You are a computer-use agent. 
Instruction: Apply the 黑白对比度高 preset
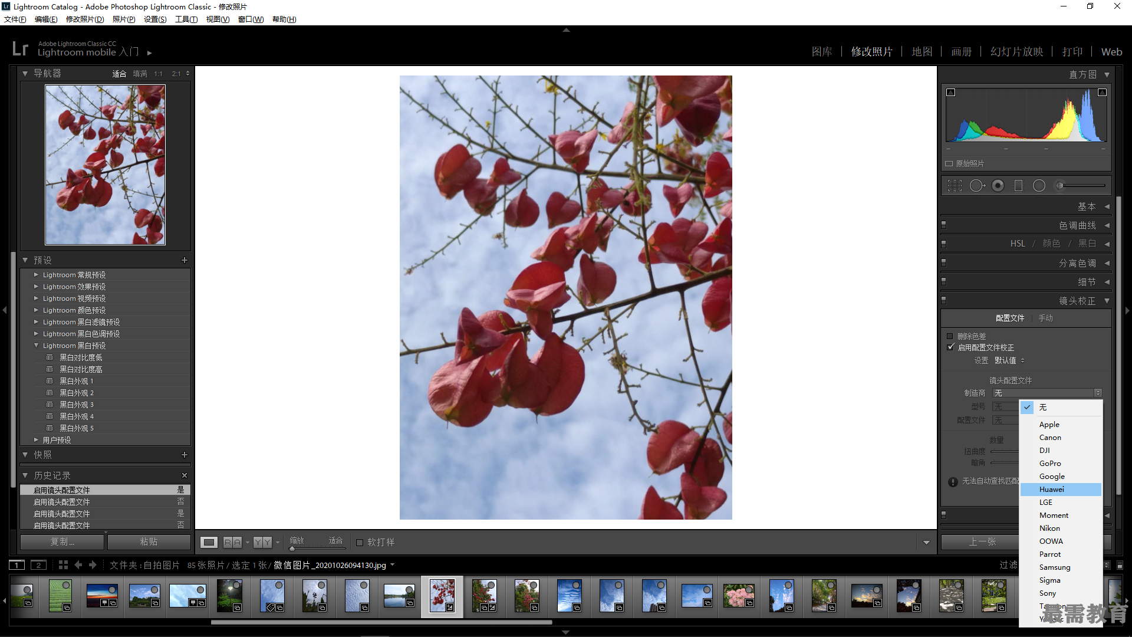point(81,369)
